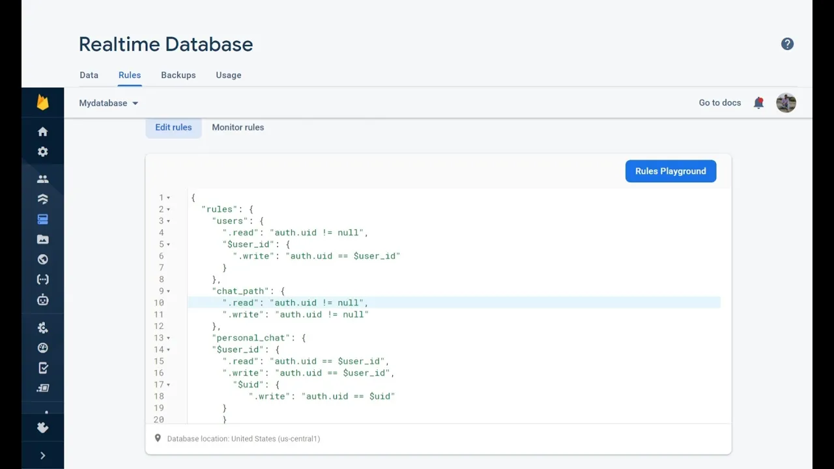
Task: Switch to the Usage tab
Action: tap(229, 75)
